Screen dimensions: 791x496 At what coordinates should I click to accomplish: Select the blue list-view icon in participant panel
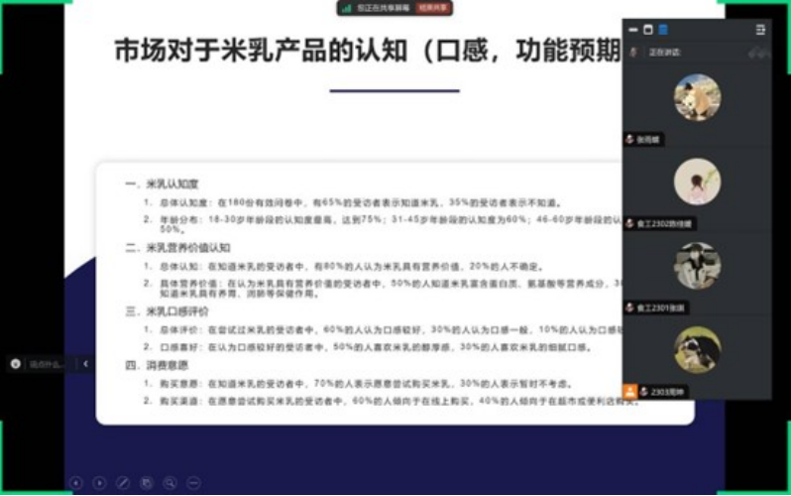coord(663,30)
